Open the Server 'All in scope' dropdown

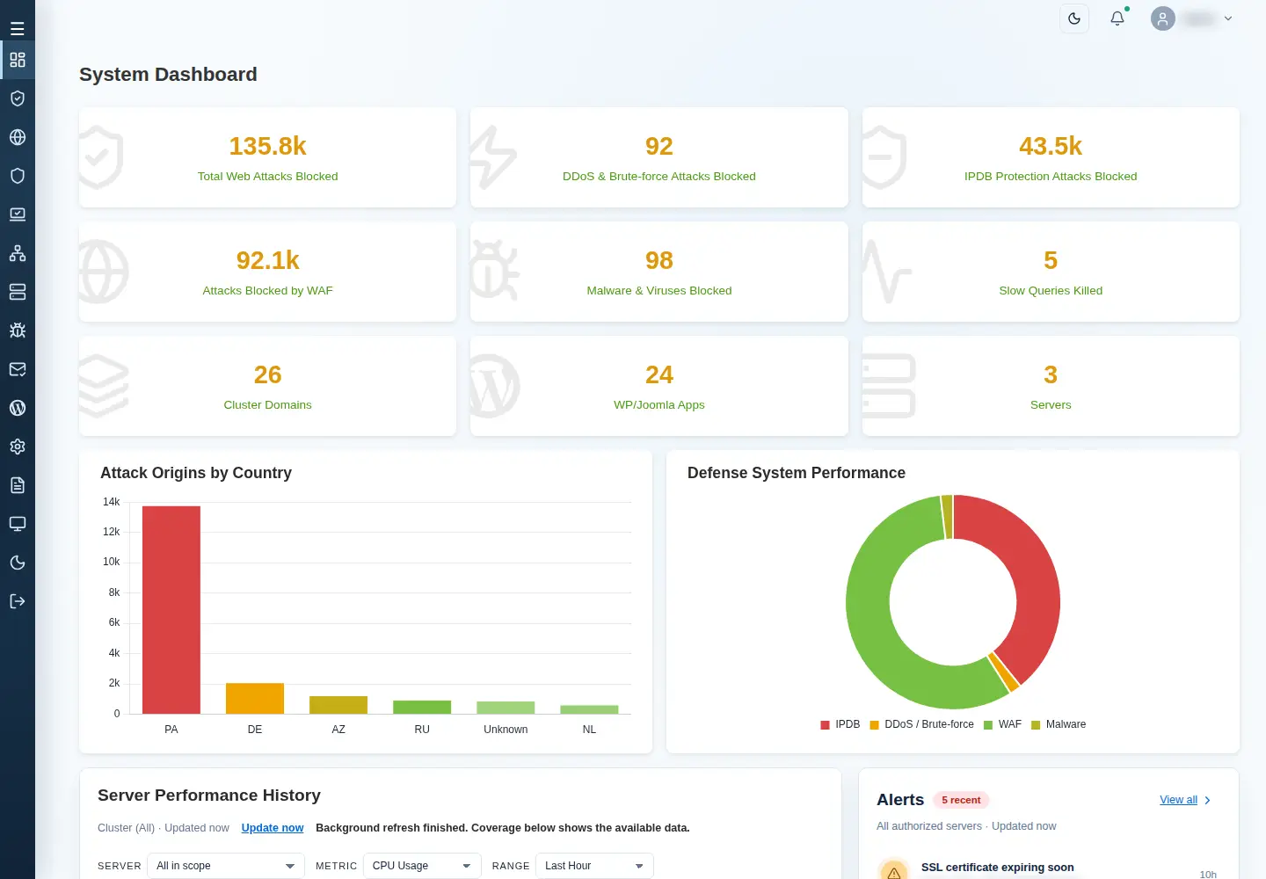coord(226,866)
